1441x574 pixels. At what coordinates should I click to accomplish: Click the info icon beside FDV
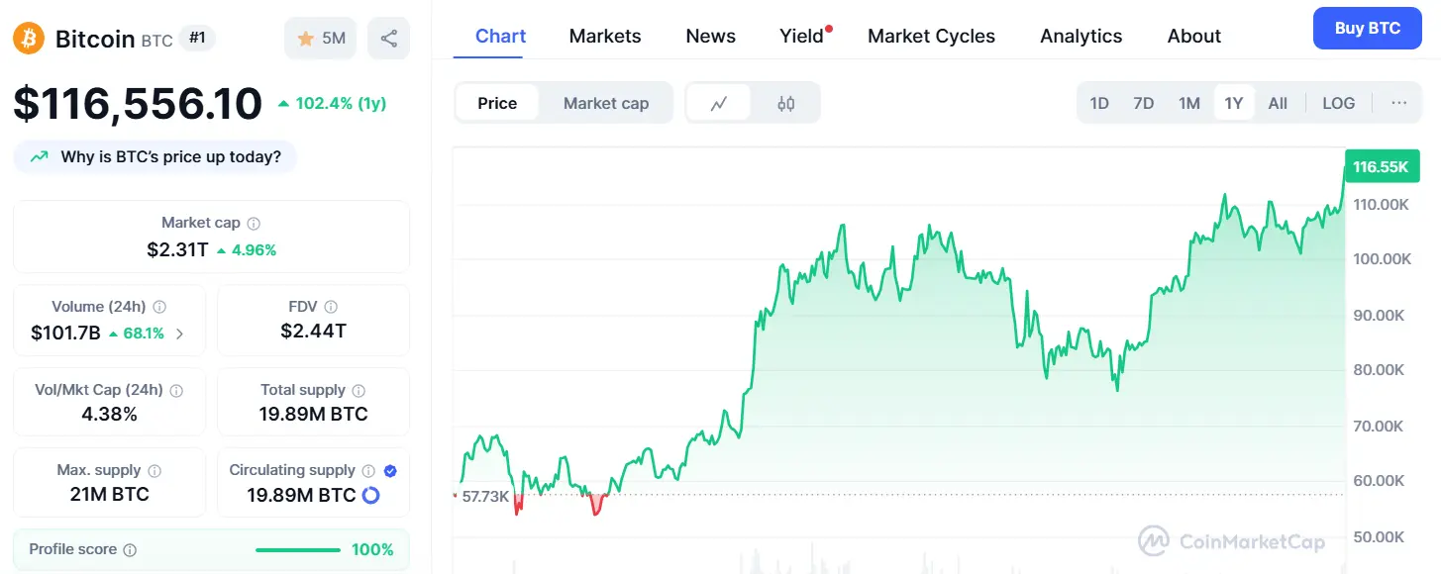coord(331,307)
